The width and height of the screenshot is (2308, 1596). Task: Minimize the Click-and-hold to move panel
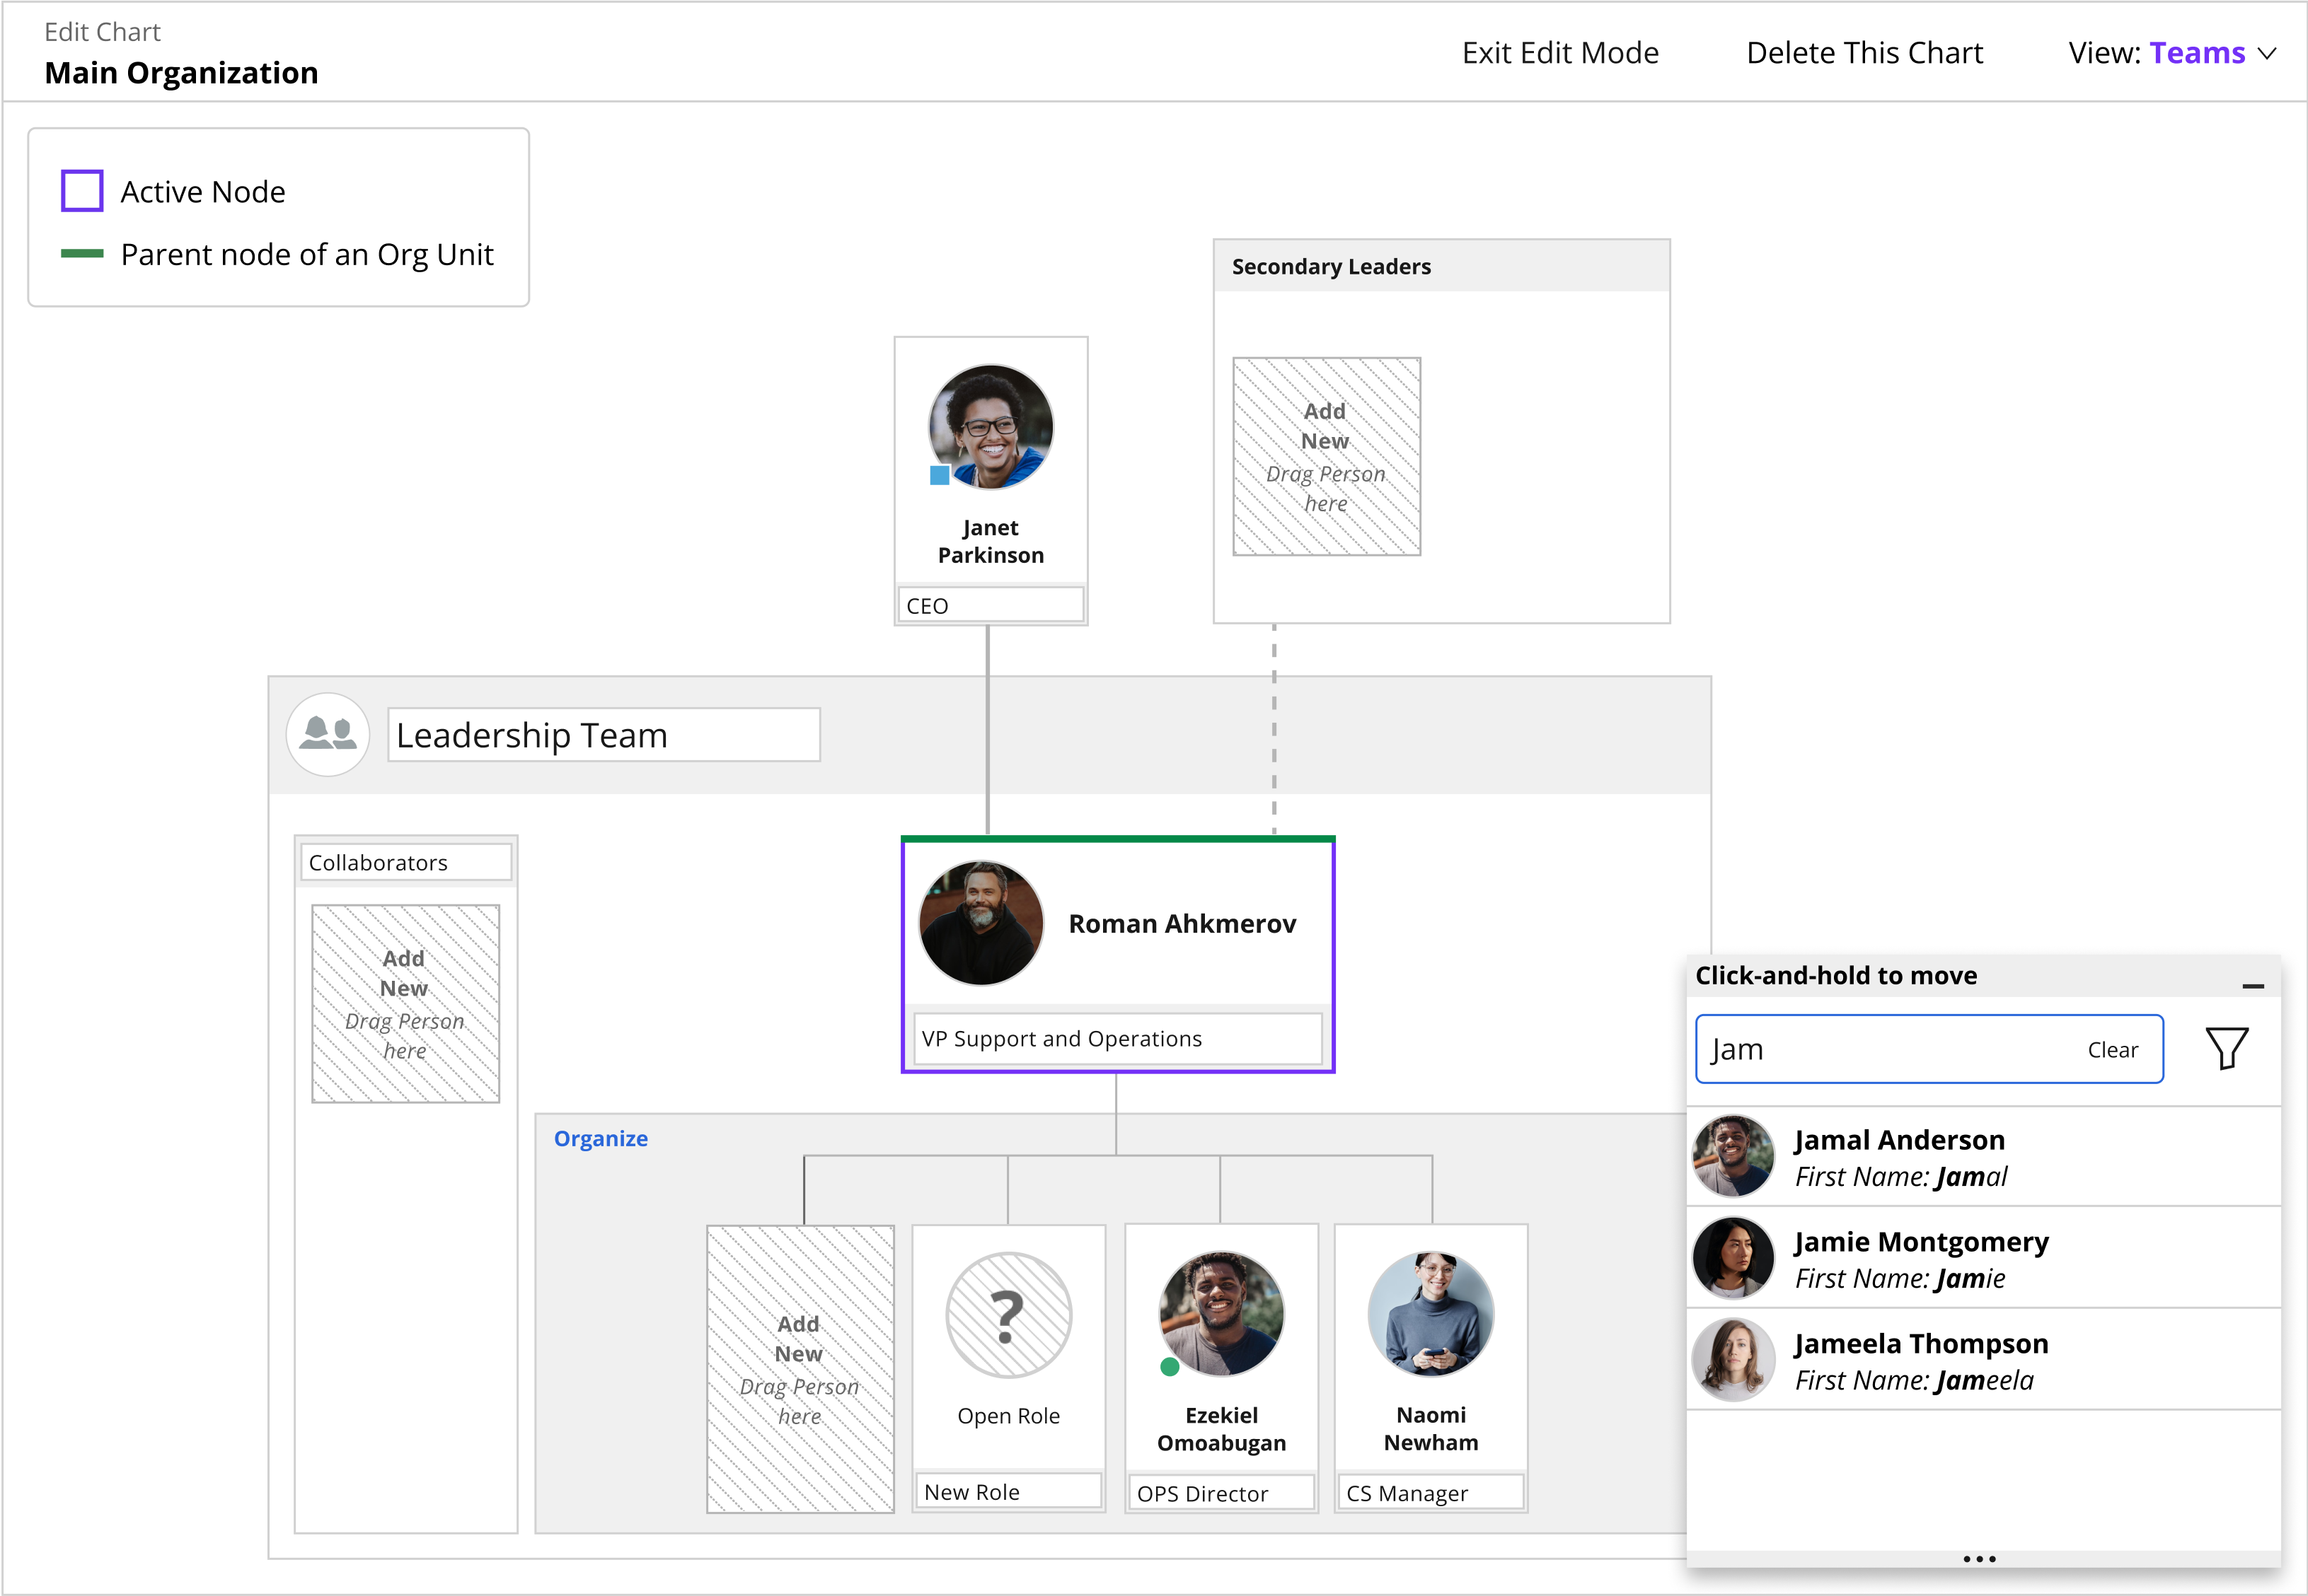tap(2253, 986)
